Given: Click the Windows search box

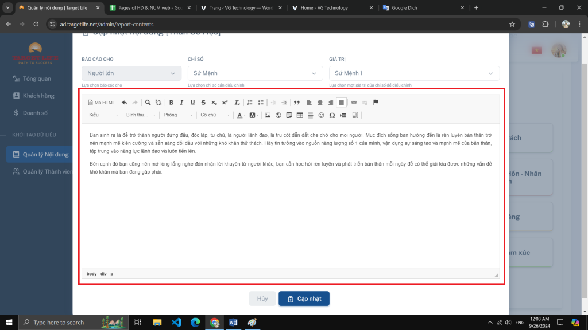Looking at the screenshot, I should pyautogui.click(x=73, y=322).
